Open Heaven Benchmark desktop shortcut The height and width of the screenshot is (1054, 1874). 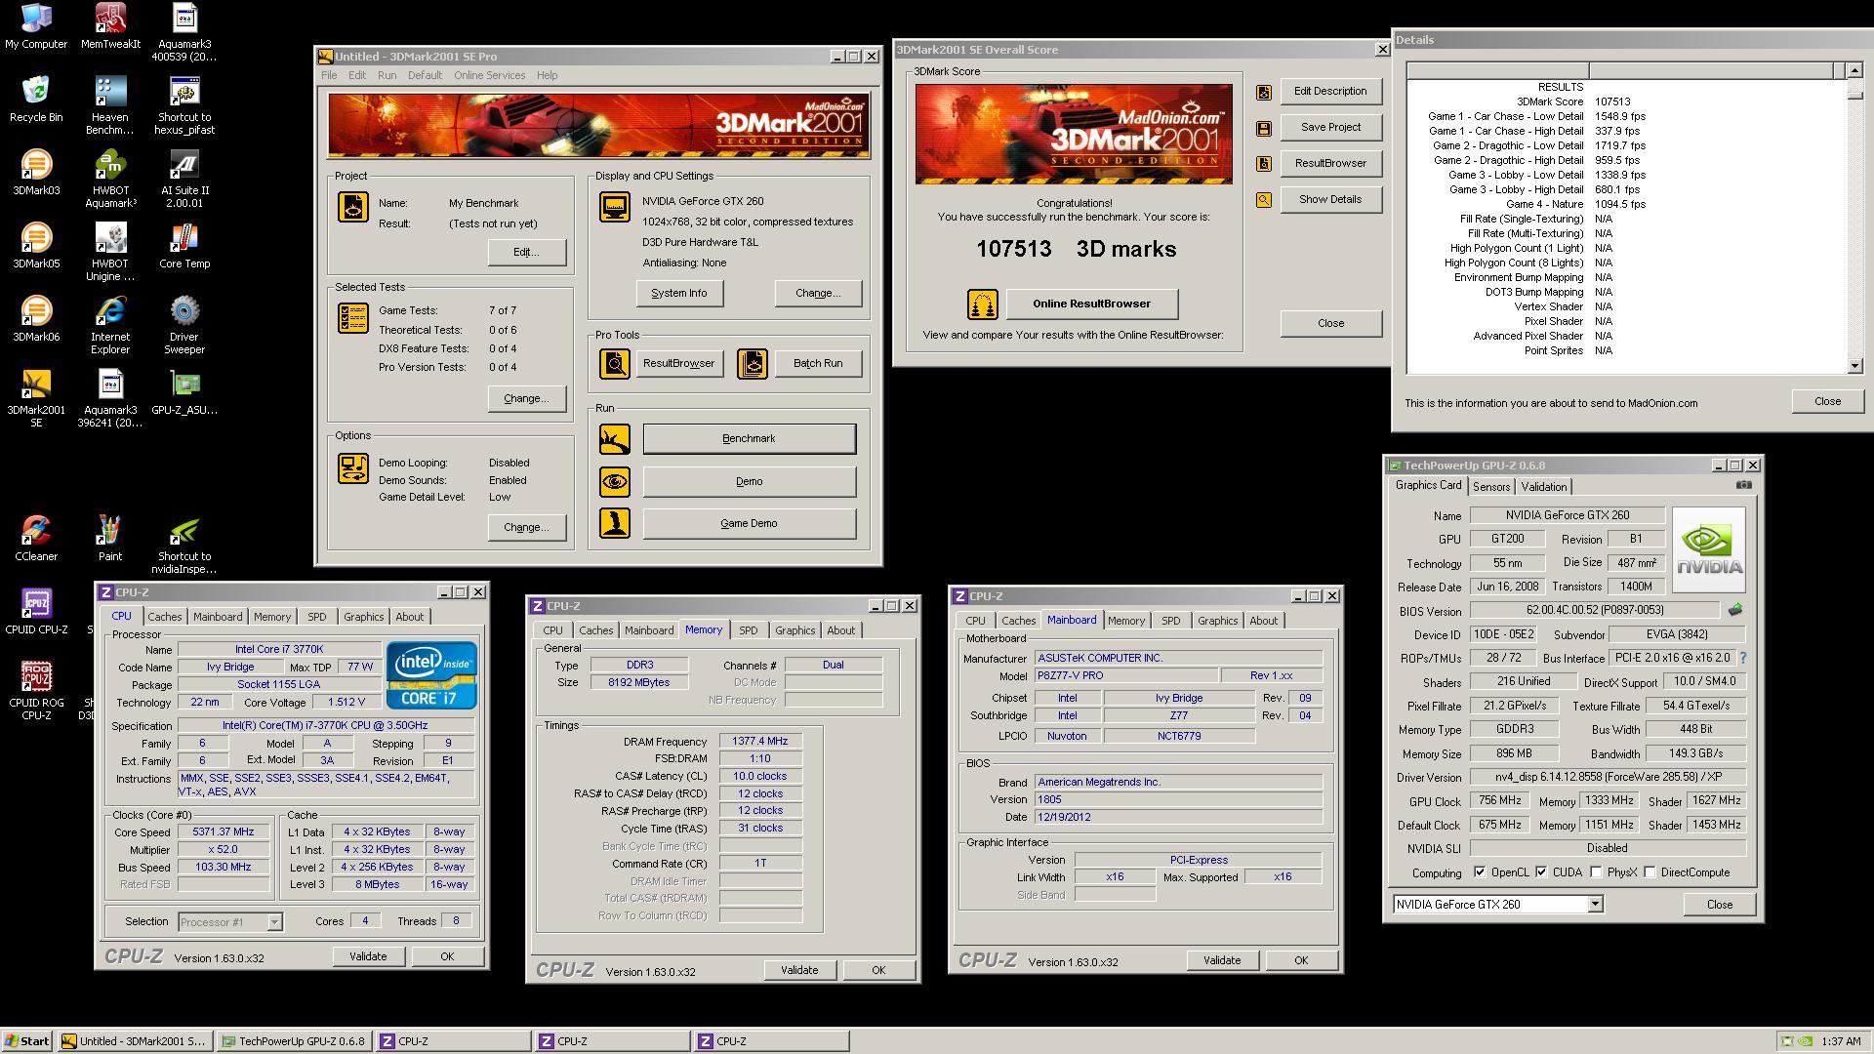pyautogui.click(x=110, y=104)
